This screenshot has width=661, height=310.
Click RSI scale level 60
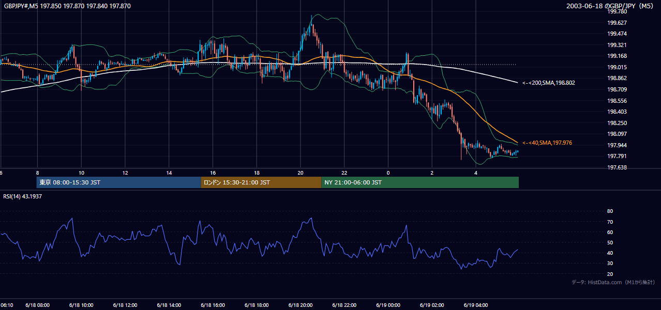point(610,232)
